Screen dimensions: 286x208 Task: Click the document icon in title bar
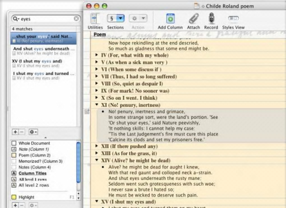(x=197, y=6)
